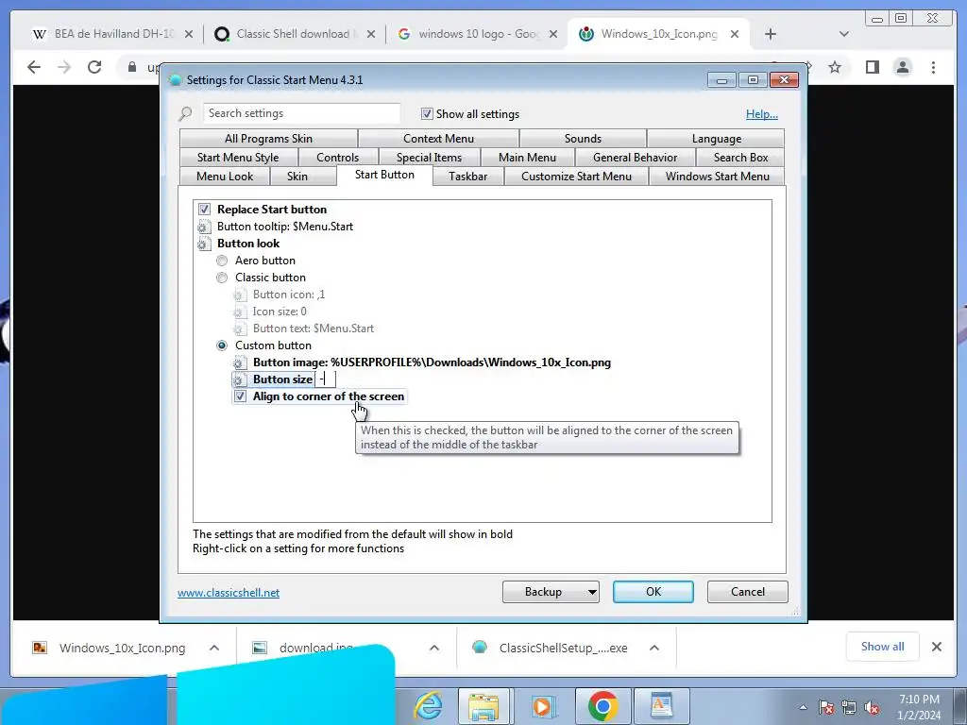
Task: Click gear icon next to Button image
Action: point(240,362)
